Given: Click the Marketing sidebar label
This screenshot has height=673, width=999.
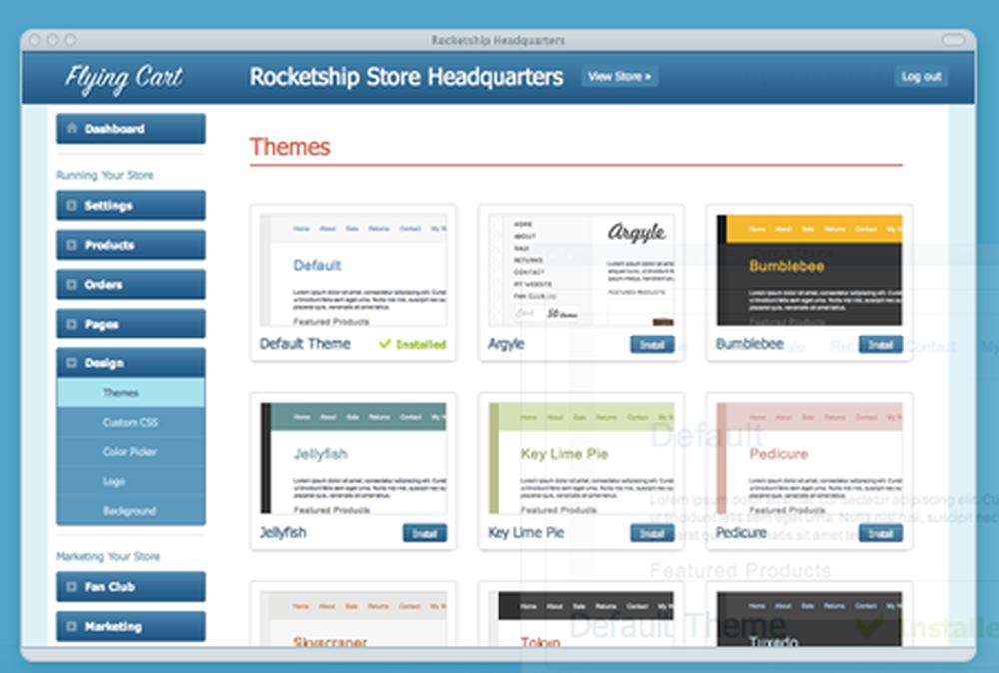Looking at the screenshot, I should pyautogui.click(x=114, y=626).
